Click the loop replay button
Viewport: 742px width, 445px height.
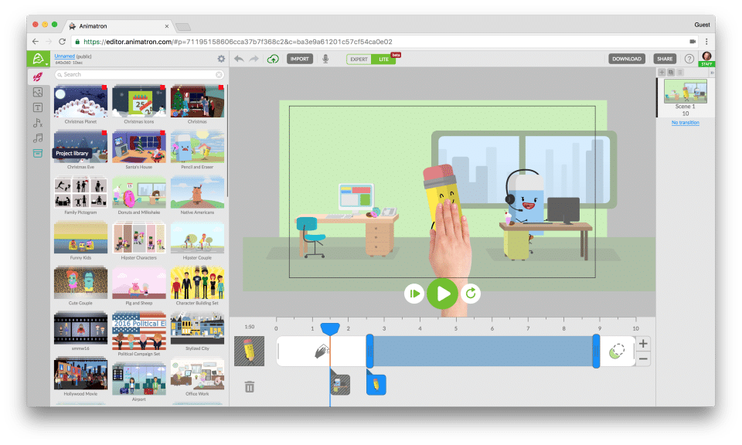click(471, 294)
